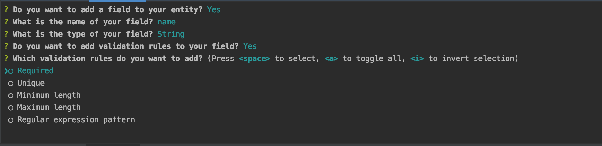Screen dimensions: 602x146
Task: Click the question mark before 'add validation rules to your field'
Action: click(6, 46)
